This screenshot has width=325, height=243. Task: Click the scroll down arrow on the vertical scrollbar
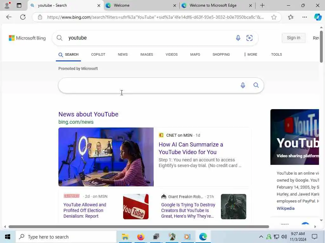[x=321, y=221]
